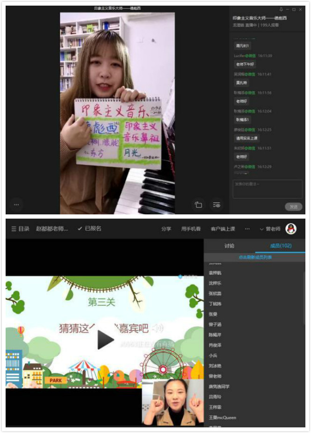311x433 pixels.
Task: Focus the chat message input box
Action: pos(268,189)
